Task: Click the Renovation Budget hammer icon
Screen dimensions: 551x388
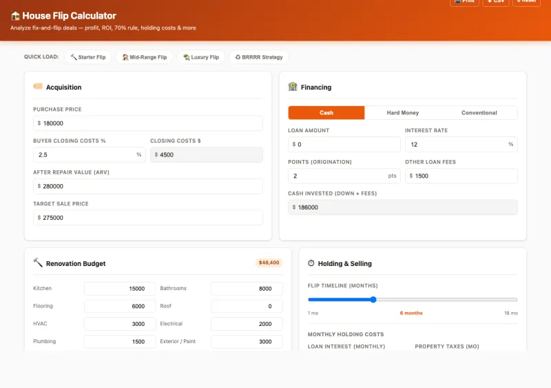Action: (38, 263)
